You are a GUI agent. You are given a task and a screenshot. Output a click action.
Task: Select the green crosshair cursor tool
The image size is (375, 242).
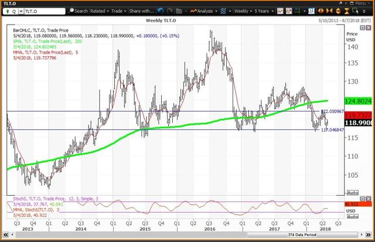pyautogui.click(x=298, y=11)
